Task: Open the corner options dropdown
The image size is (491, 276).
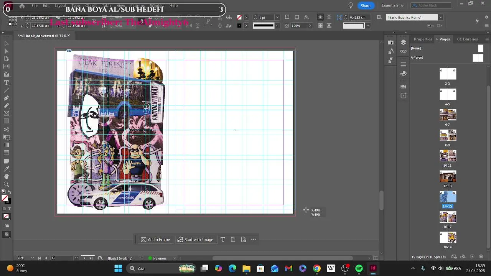Action: 367,26
